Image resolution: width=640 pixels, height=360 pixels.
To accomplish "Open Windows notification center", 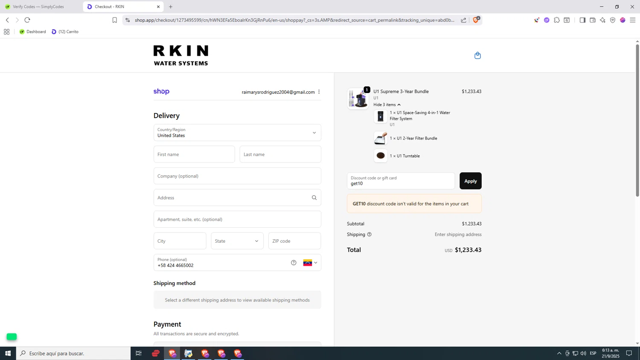I will [x=629, y=353].
